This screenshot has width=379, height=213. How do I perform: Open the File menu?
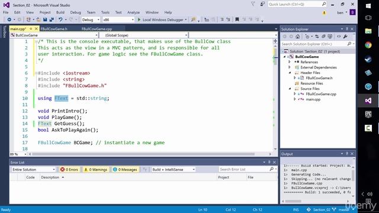[x=5, y=12]
